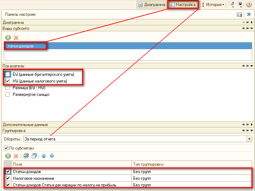The width and height of the screenshot is (255, 191).
Task: Click the uncheck all fields icon
Action: tap(34, 156)
